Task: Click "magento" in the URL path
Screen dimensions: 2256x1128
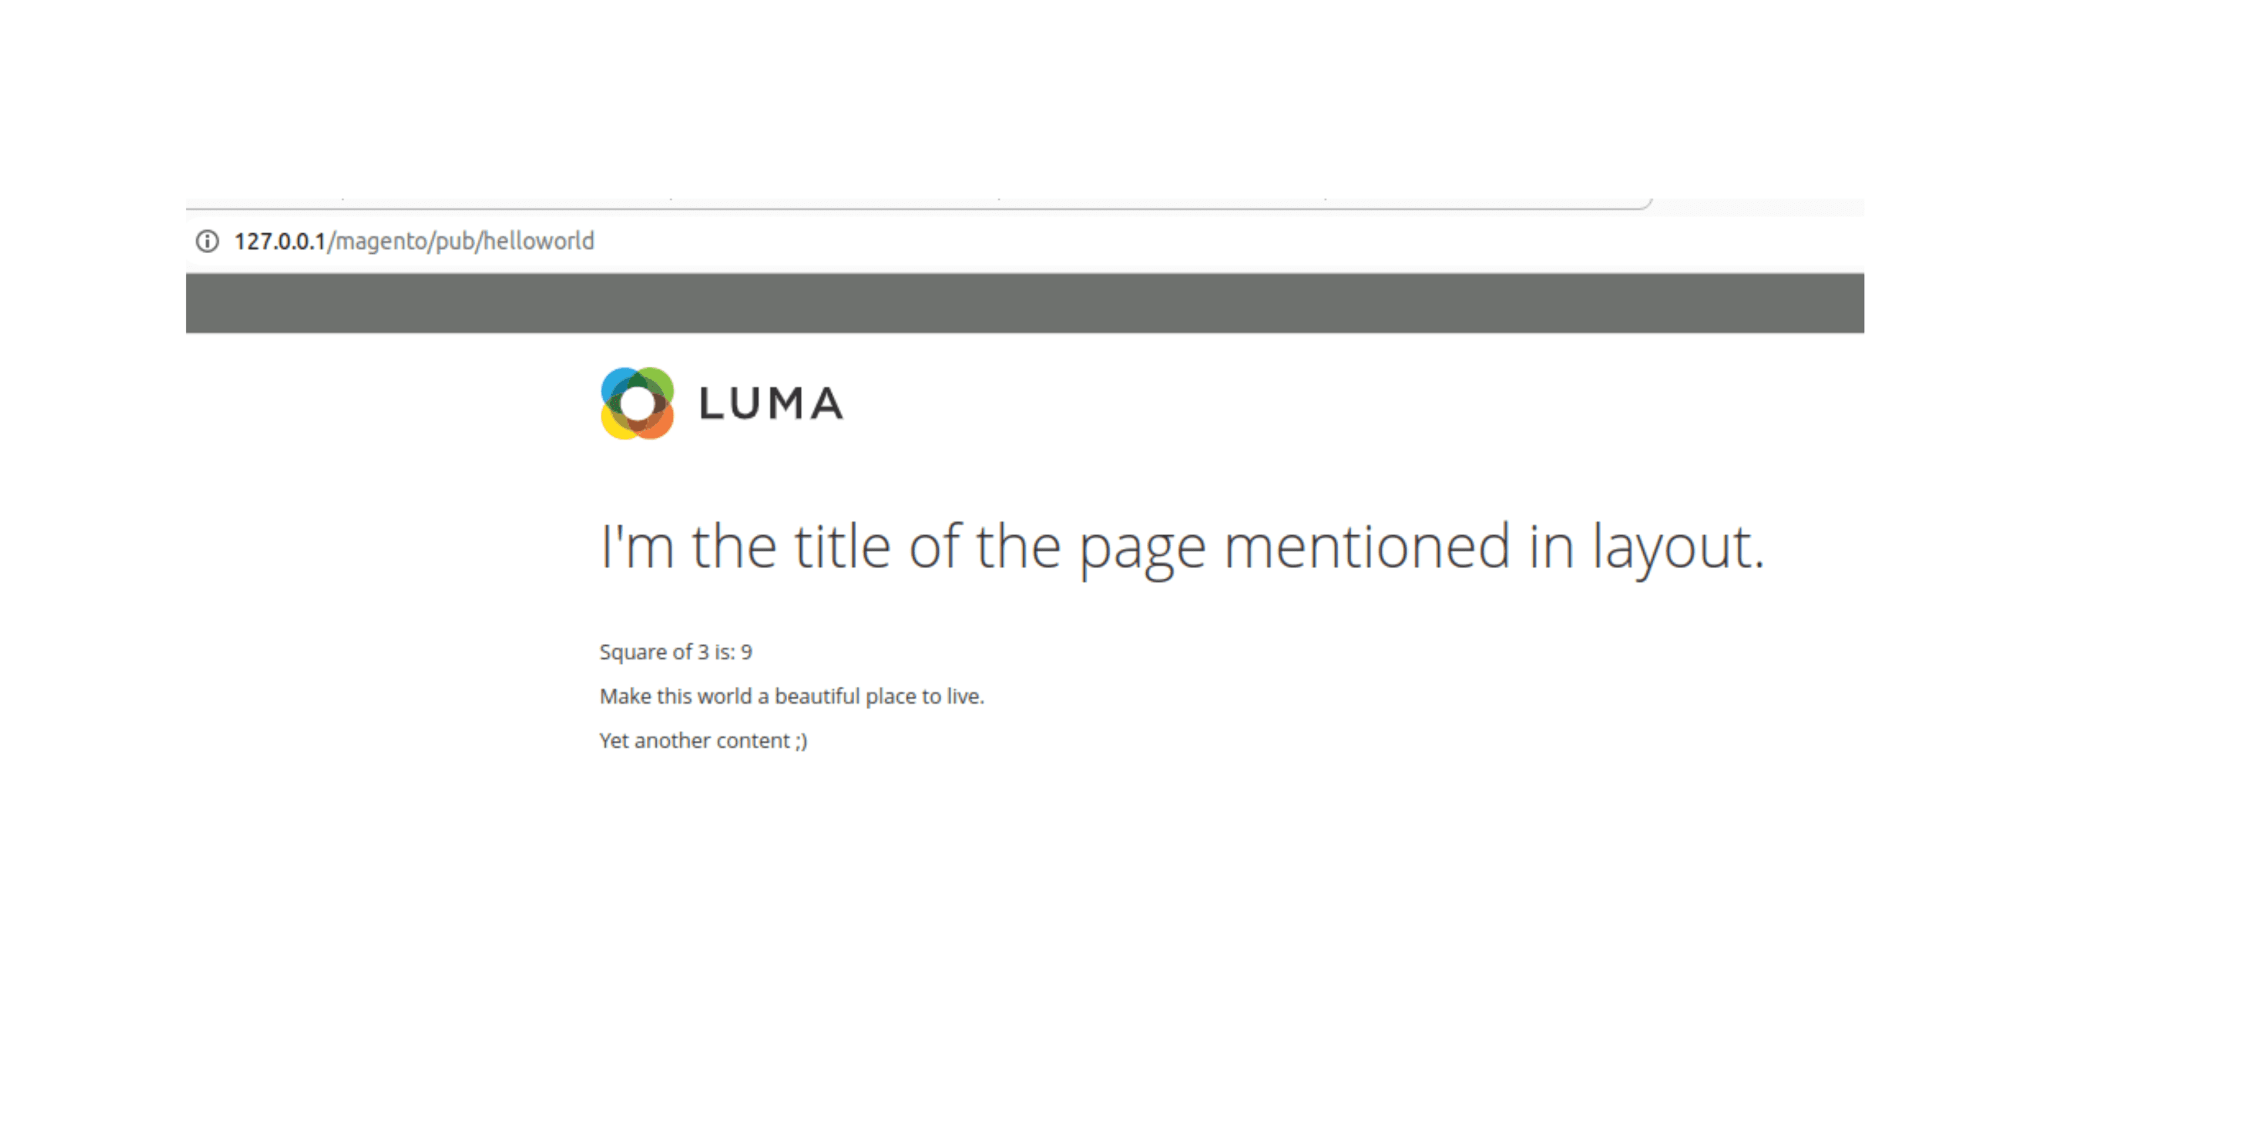Action: tap(381, 241)
